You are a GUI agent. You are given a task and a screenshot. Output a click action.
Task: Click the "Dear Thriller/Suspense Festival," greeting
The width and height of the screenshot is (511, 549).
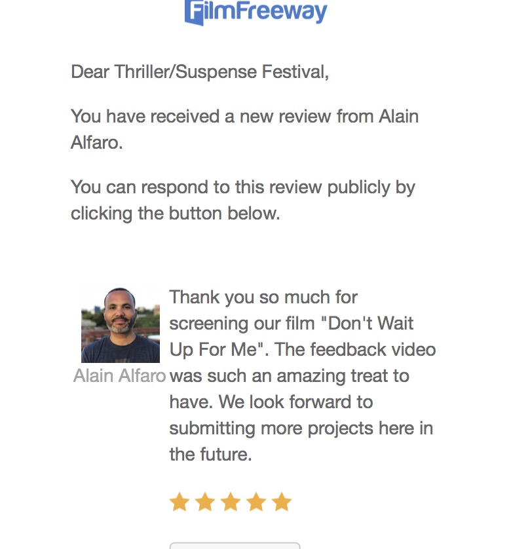200,71
